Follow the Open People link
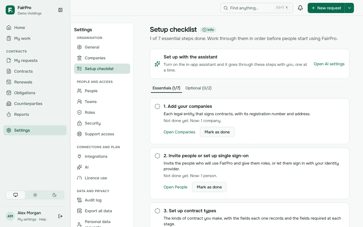The height and width of the screenshot is (227, 363). pos(176,187)
